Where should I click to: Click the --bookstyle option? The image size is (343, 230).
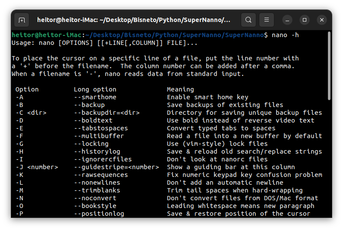(x=95, y=206)
